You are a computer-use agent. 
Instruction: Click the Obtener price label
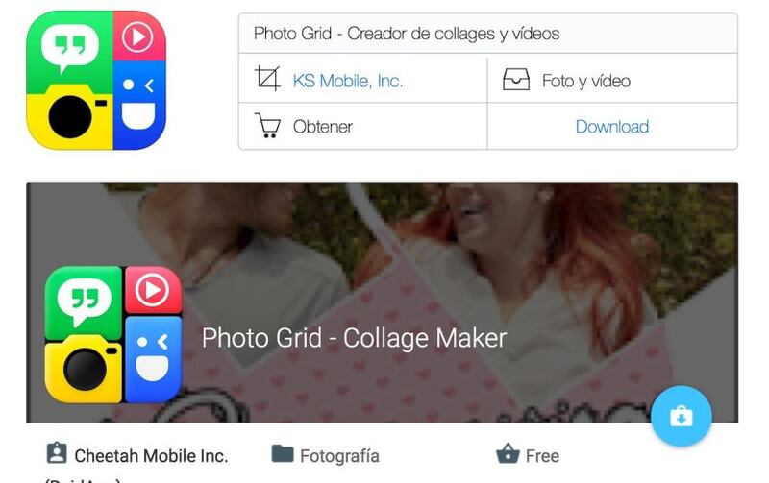pyautogui.click(x=323, y=127)
